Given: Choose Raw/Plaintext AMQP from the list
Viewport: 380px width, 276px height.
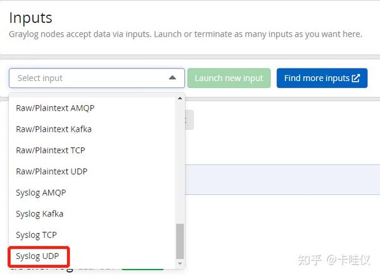Looking at the screenshot, I should [x=55, y=108].
